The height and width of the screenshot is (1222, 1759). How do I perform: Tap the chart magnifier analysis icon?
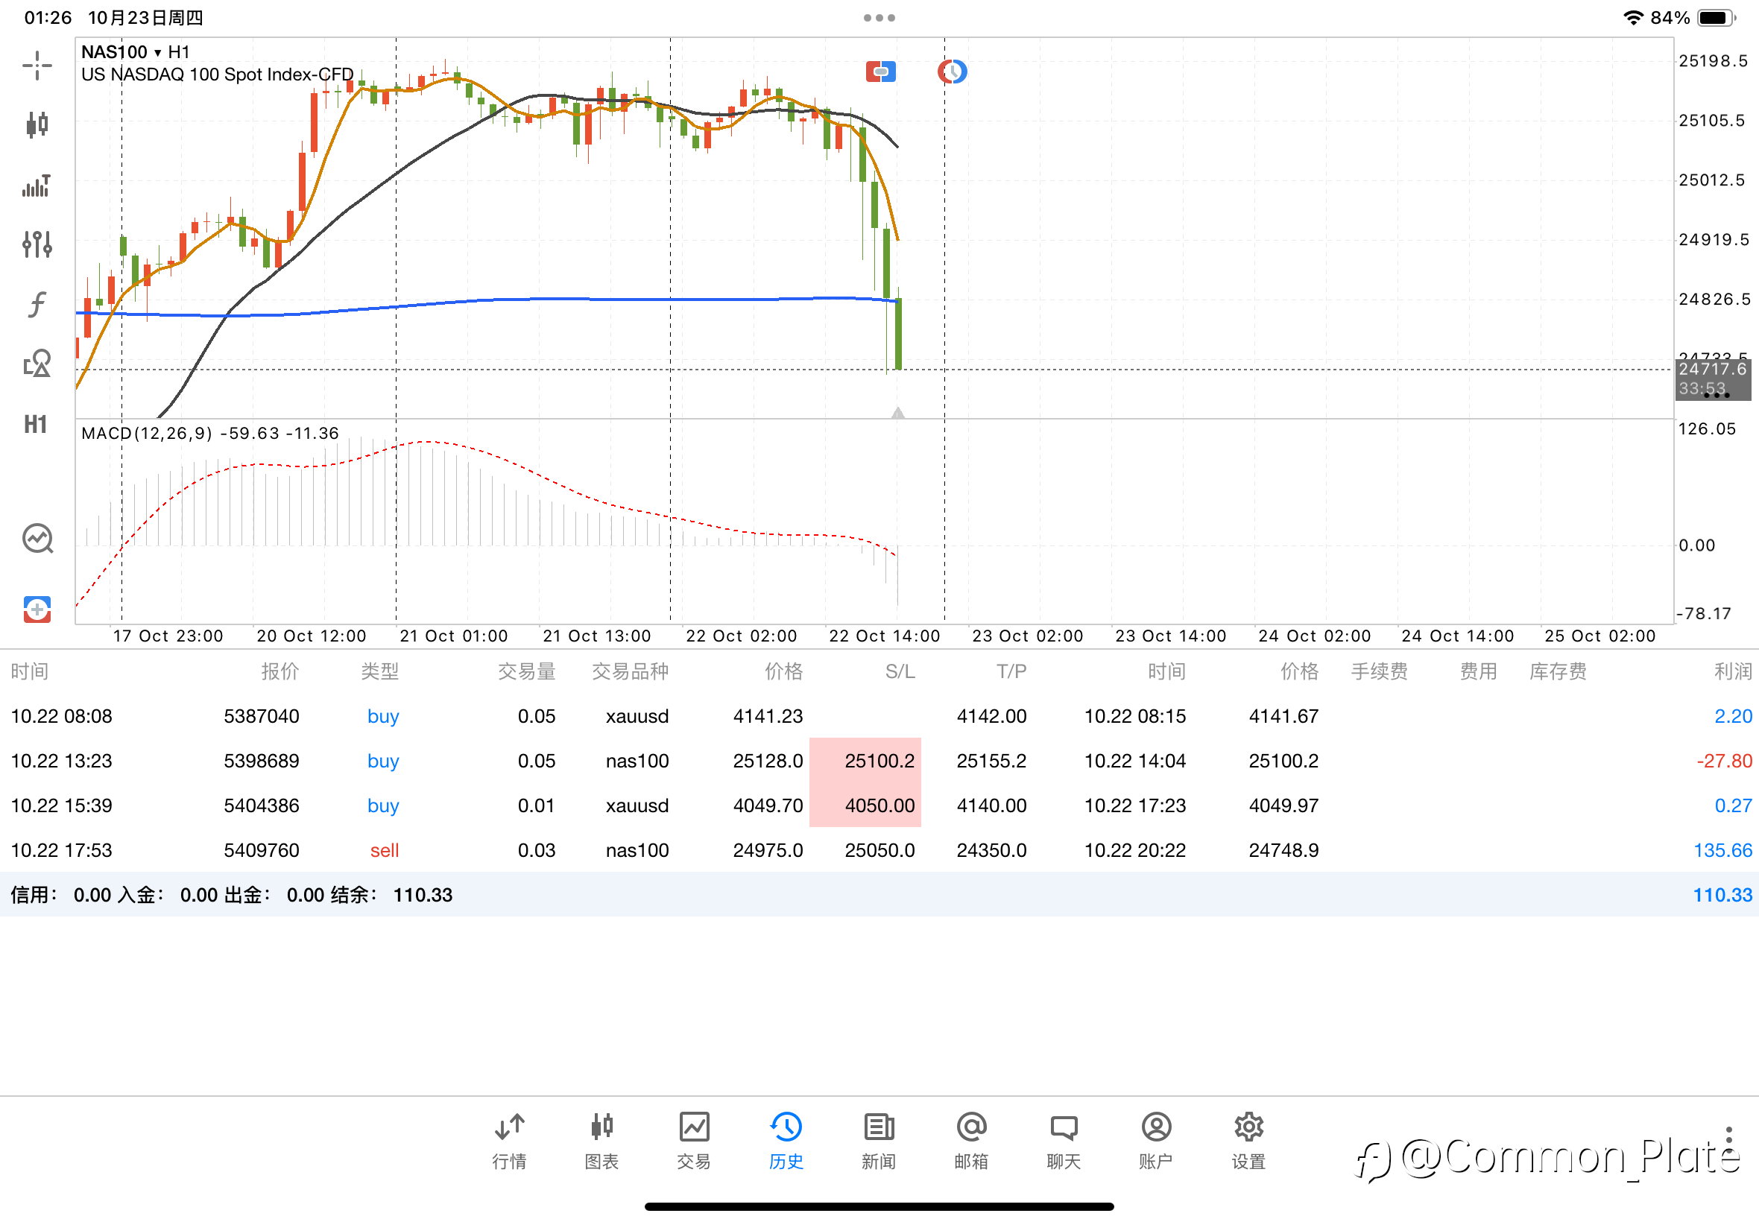[37, 539]
